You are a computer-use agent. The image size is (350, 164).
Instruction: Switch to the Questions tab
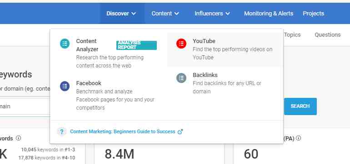tap(327, 35)
